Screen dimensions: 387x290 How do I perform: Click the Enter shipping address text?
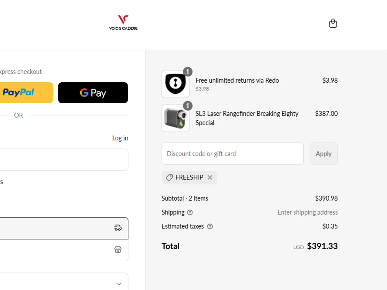308,212
